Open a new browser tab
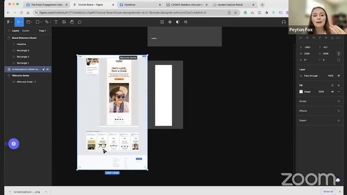Screen dimensions: 347x195 pos(262,5)
